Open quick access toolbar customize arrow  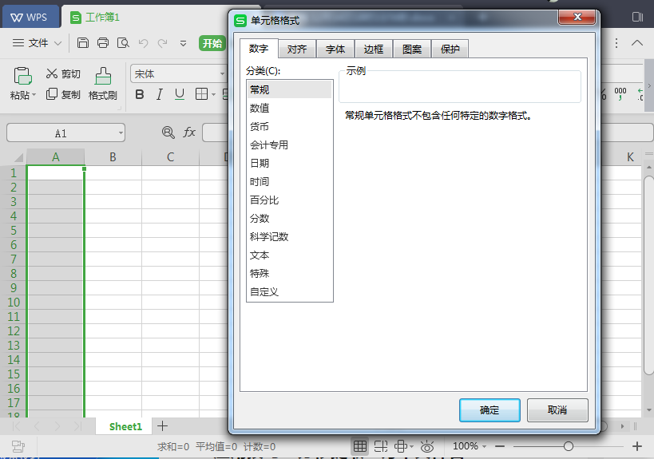183,43
